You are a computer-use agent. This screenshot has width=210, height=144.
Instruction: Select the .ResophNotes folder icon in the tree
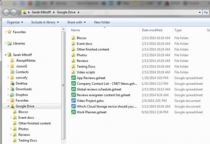click(x=12, y=61)
